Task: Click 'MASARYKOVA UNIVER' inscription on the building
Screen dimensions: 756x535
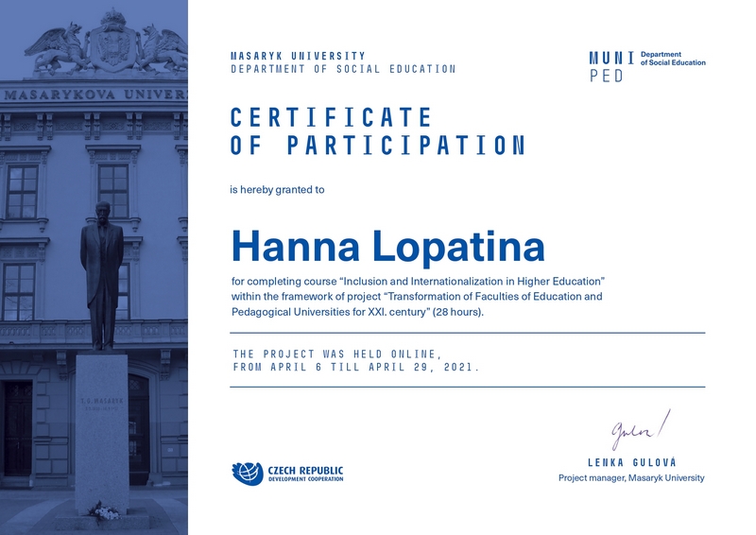Action: (x=95, y=95)
